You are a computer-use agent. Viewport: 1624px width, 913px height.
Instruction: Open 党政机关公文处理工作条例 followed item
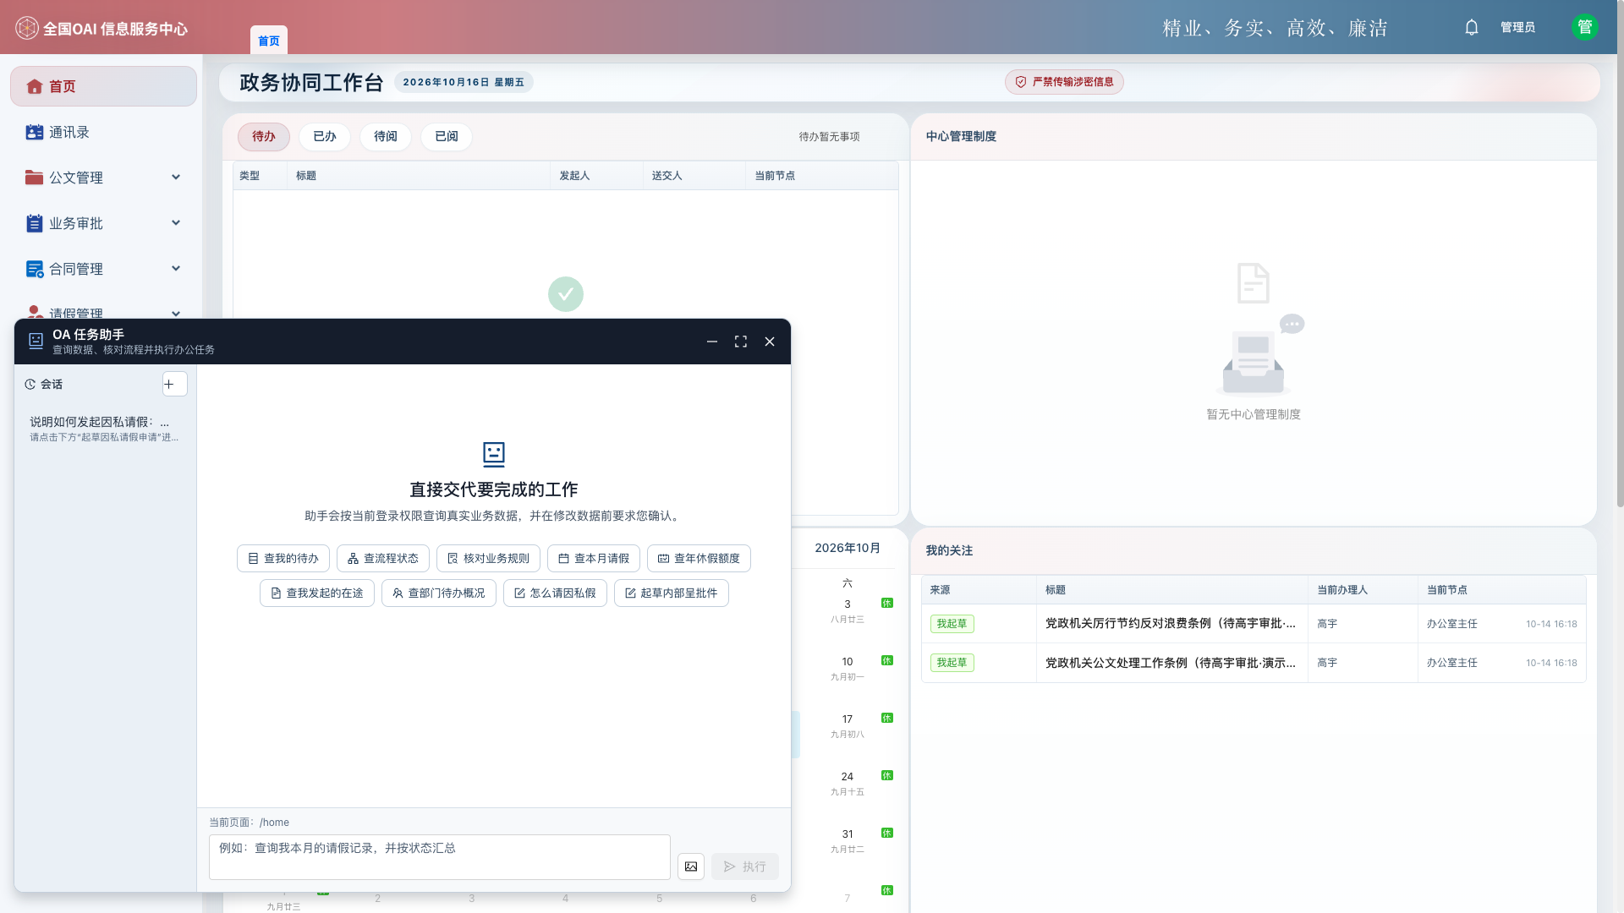[x=1171, y=663]
